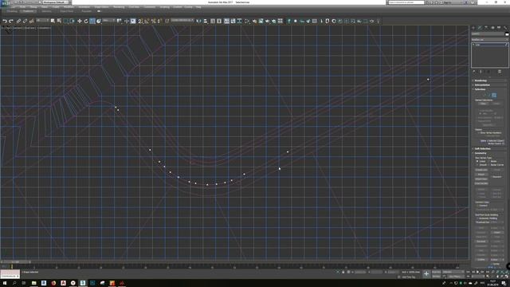This screenshot has width=510, height=287.
Task: Switch to the Hierarchy command panel tab
Action: [x=486, y=28]
